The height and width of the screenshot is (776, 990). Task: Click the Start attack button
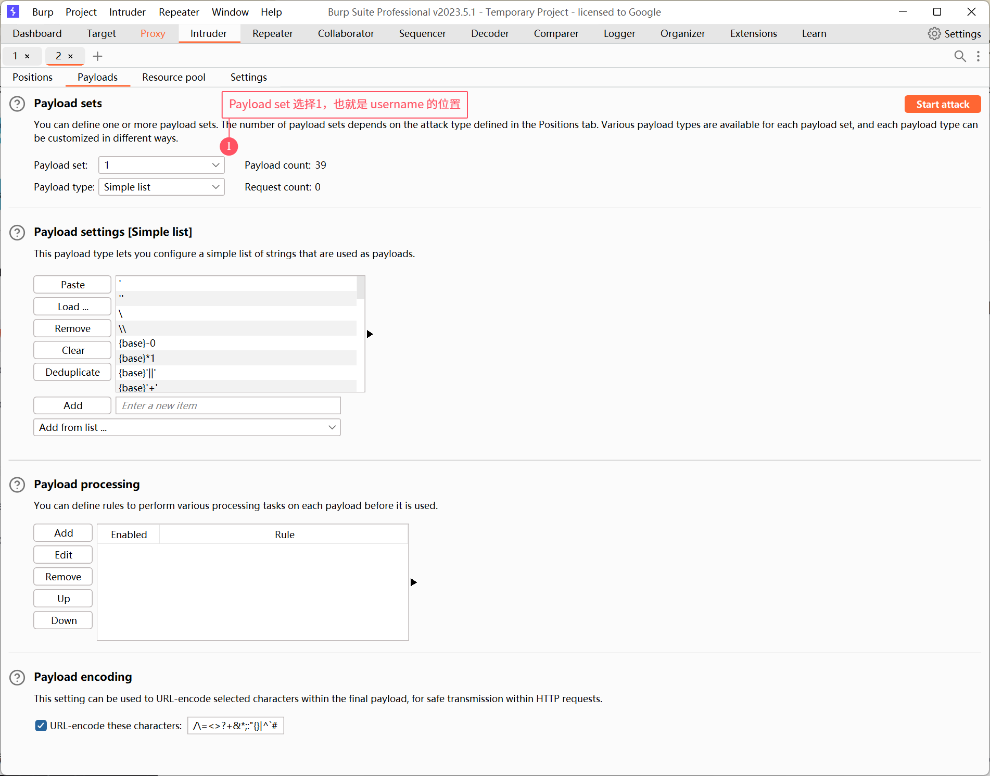(943, 104)
